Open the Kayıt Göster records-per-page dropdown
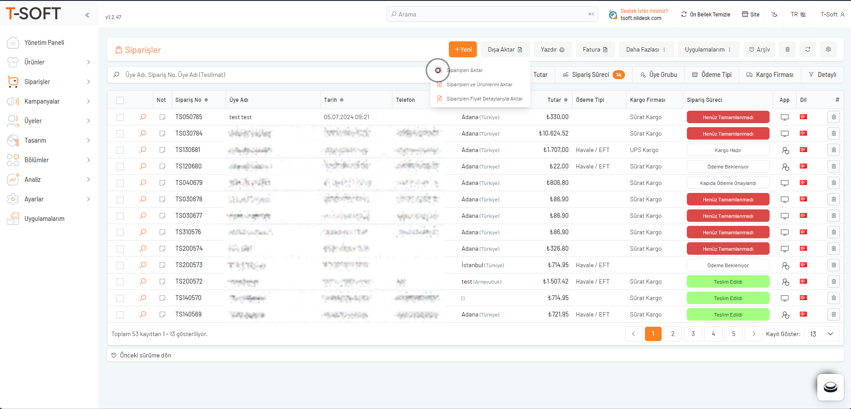This screenshot has height=409, width=851. click(822, 334)
